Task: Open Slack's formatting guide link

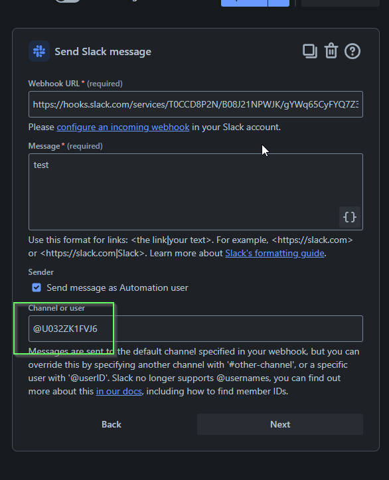Action: point(275,253)
